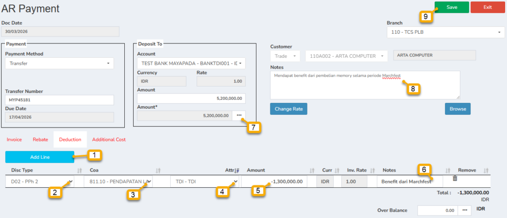Open the Branch dropdown showing 110 - TCS PLB
Screen dimensions: 507x218
[x=445, y=33]
